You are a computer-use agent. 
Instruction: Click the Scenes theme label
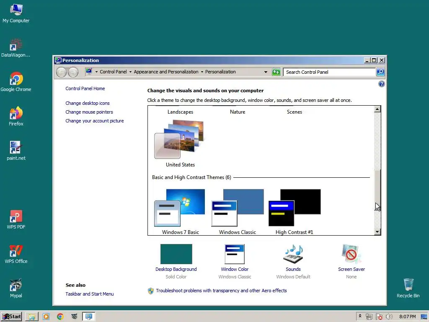click(295, 112)
